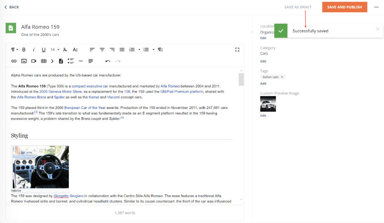Click the green article type icon
Image resolution: width=384 pixels, height=223 pixels.
click(11, 28)
